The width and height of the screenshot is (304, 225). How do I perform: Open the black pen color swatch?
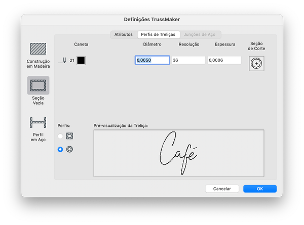pos(81,60)
